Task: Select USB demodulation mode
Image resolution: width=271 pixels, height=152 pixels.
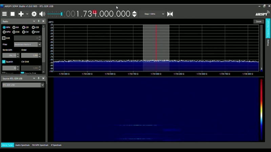Action: click(36, 27)
